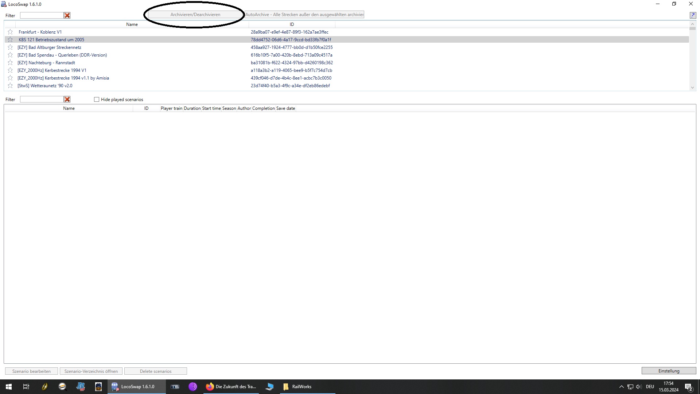Open the TS app in the taskbar
Viewport: 700px width, 394px height.
(x=175, y=387)
